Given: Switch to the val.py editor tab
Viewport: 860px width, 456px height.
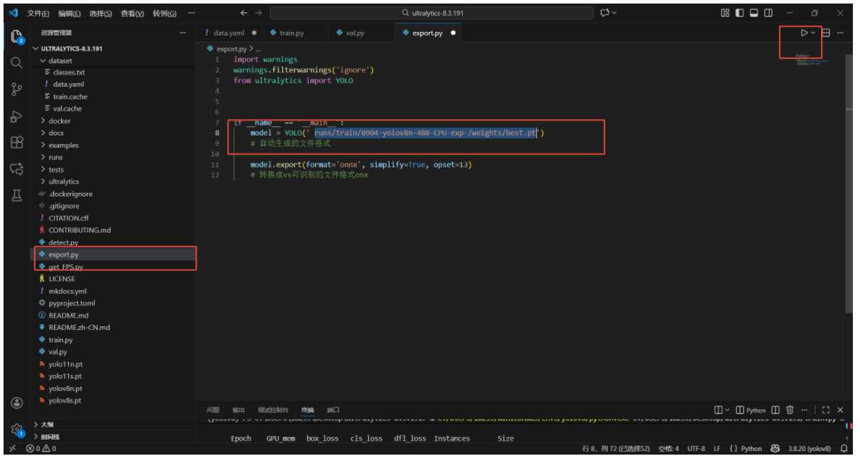Looking at the screenshot, I should [x=355, y=33].
